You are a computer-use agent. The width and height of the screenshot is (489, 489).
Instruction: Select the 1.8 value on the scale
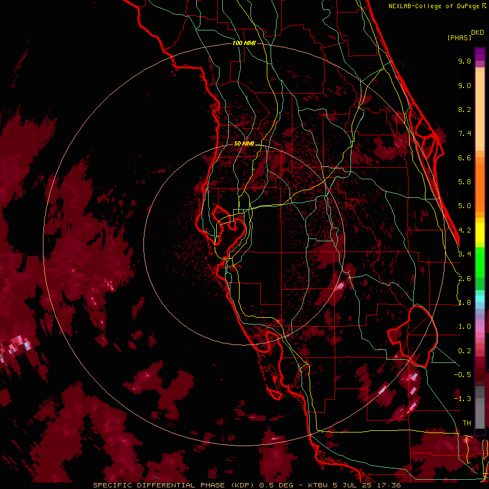465,303
